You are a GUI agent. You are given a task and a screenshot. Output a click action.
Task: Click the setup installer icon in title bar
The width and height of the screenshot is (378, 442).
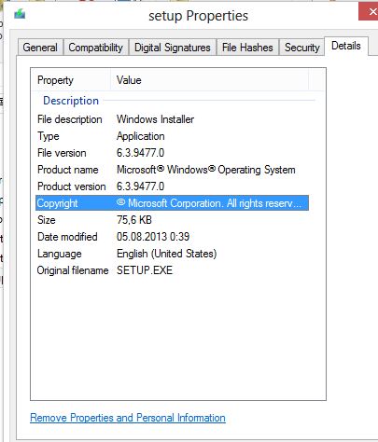point(20,14)
